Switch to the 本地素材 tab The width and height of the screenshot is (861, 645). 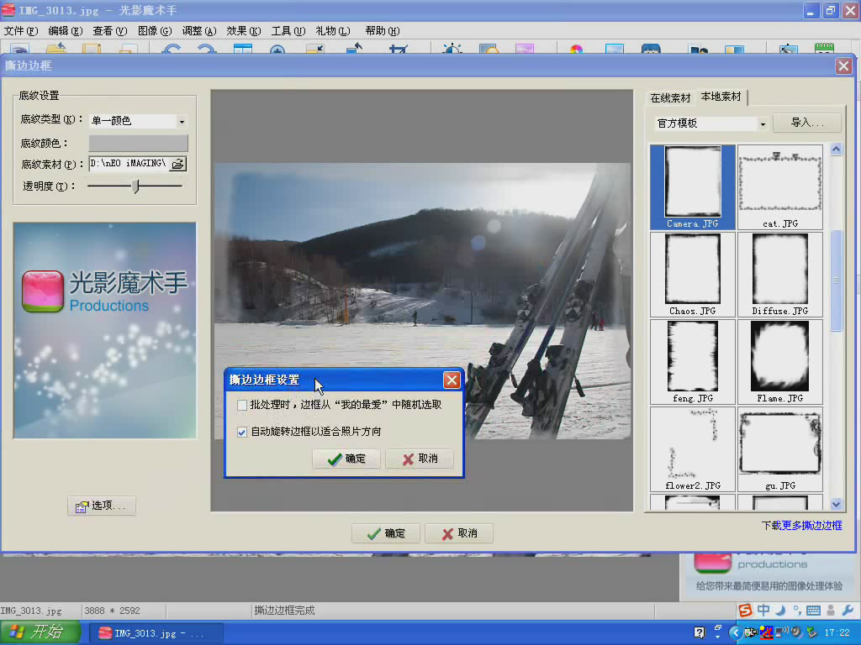tap(721, 97)
